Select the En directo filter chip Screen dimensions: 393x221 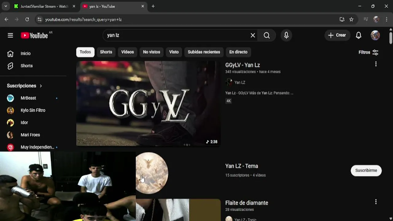click(x=238, y=52)
